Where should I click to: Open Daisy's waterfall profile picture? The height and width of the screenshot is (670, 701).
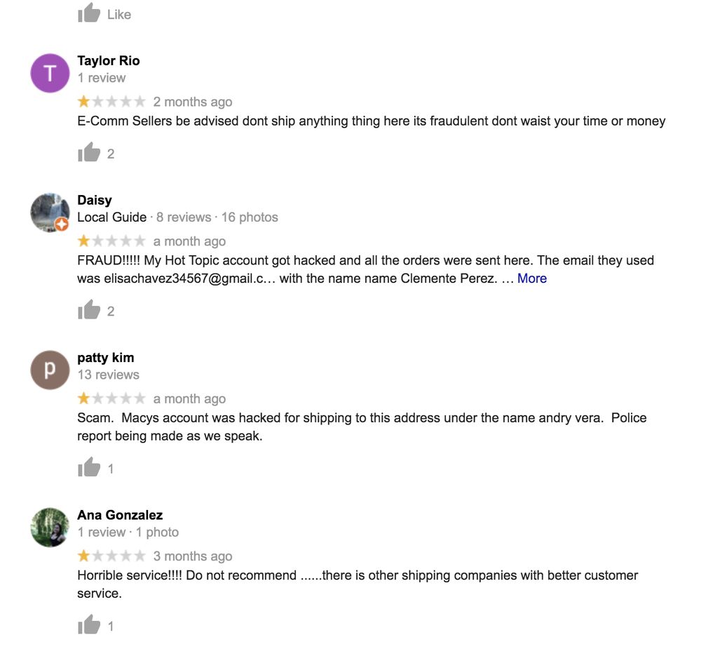pos(50,213)
